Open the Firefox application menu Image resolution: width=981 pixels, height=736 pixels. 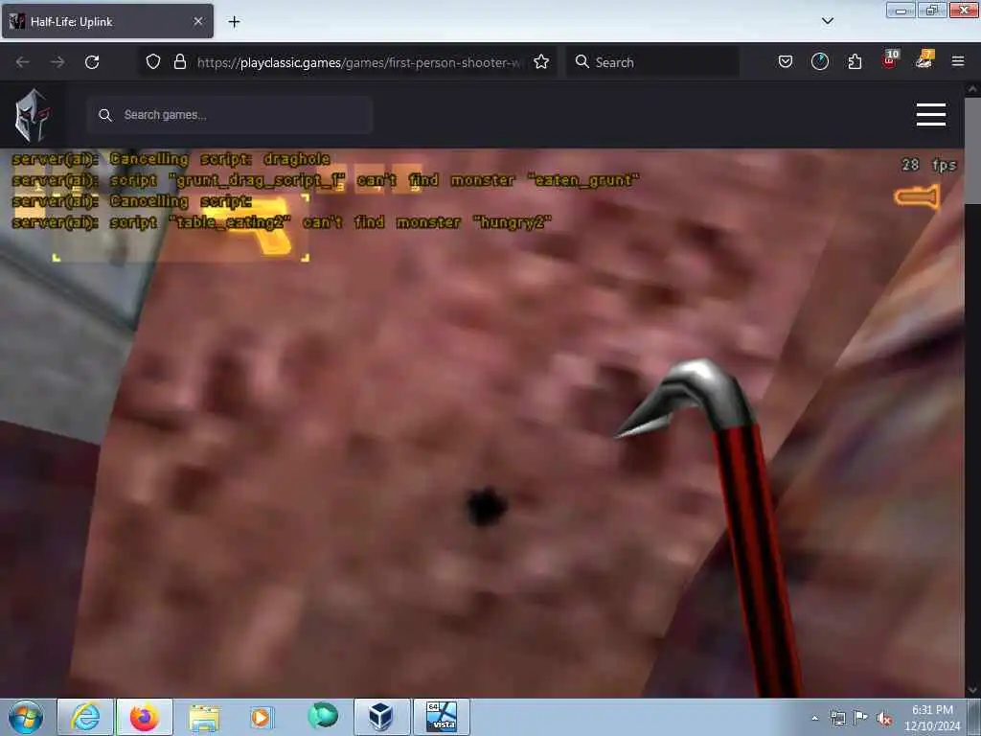[x=958, y=61]
